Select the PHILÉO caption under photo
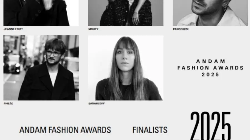This screenshot has width=250, height=140. [8, 104]
